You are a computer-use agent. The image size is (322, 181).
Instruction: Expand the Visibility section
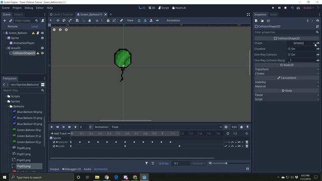[x=286, y=82]
